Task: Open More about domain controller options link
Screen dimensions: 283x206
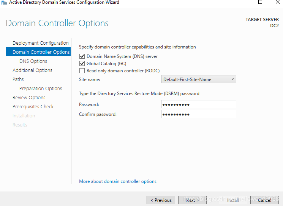Action: coord(118,181)
